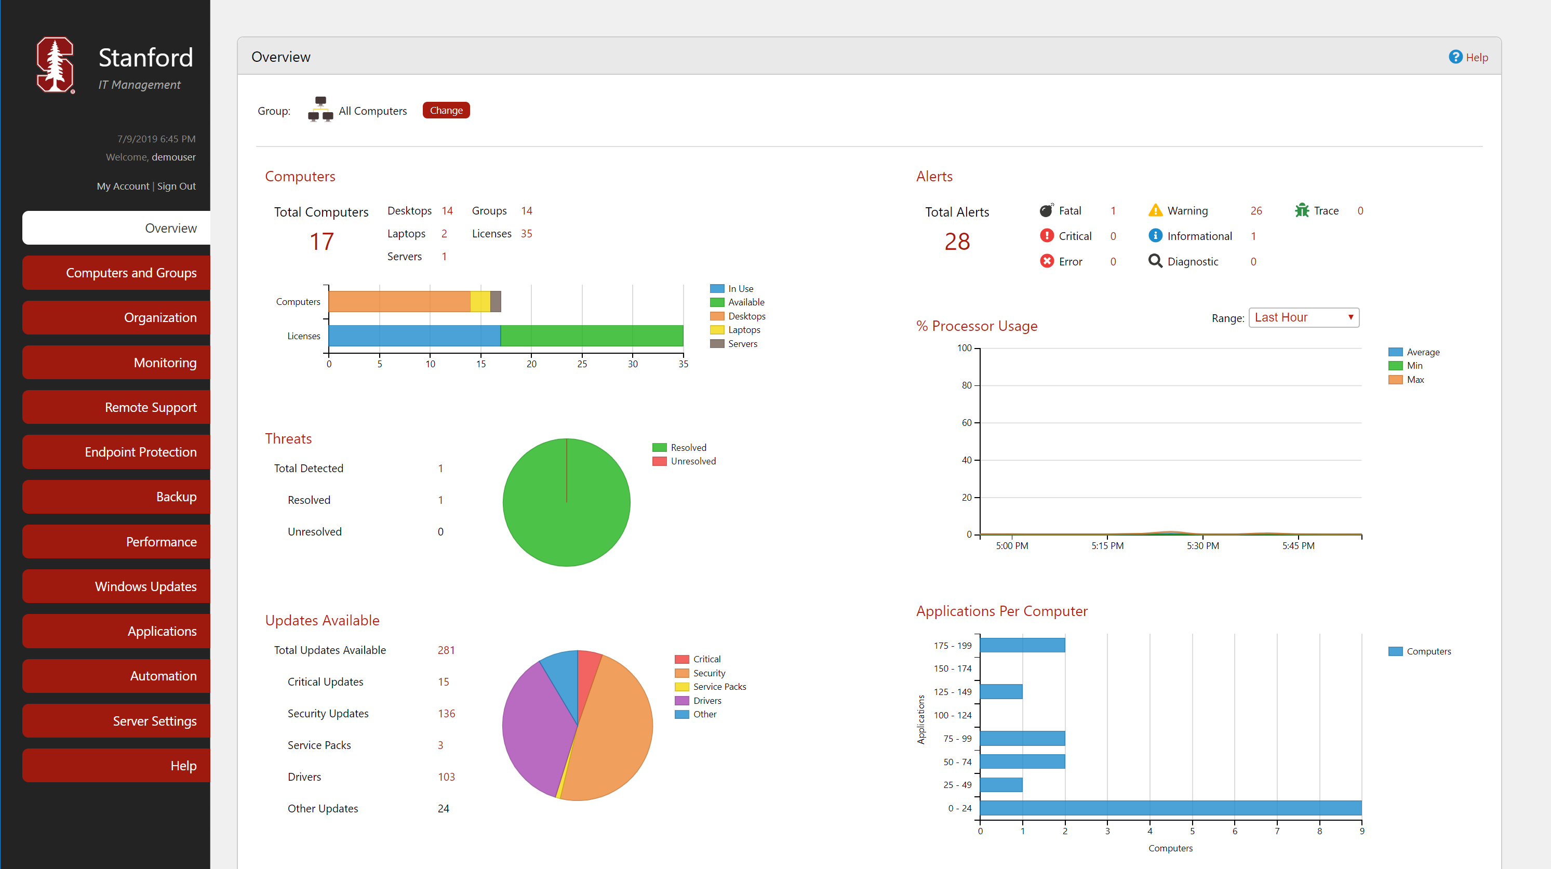This screenshot has width=1551, height=869.
Task: Click the Sign Out link
Action: coord(177,186)
